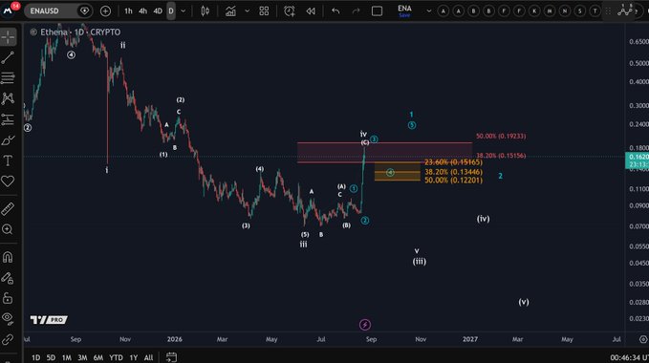Screen dimensions: 649x363
Task: Hide all drawings with the eye icon
Action: coord(8,318)
